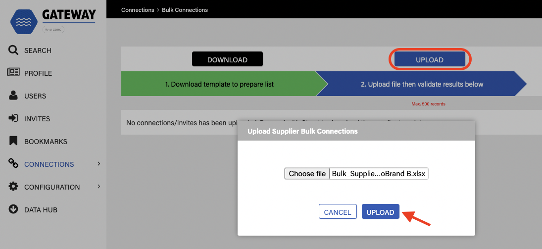Click the Data Hub download-circle icon

click(x=14, y=209)
